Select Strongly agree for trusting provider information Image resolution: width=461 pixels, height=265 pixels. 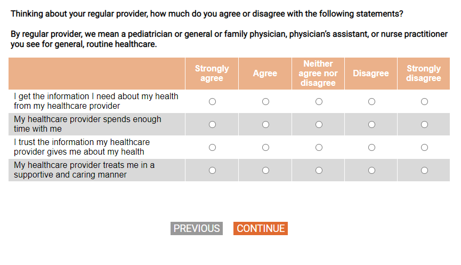(212, 147)
